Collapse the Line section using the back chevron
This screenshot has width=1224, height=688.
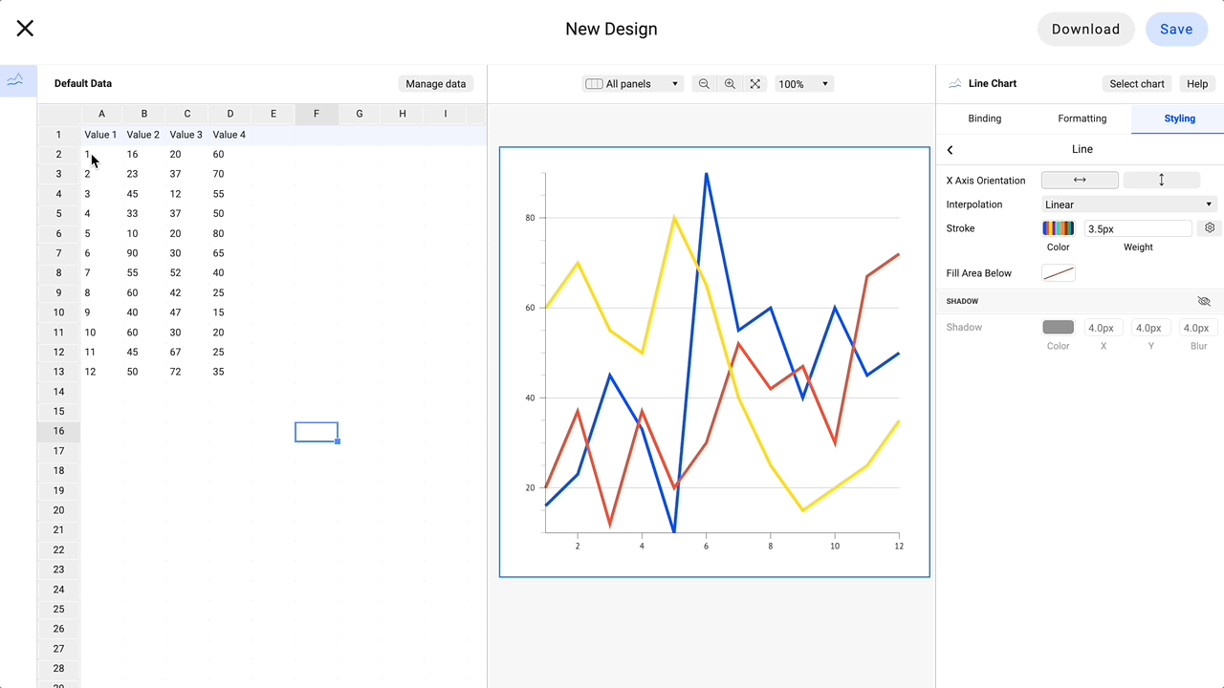(x=950, y=149)
